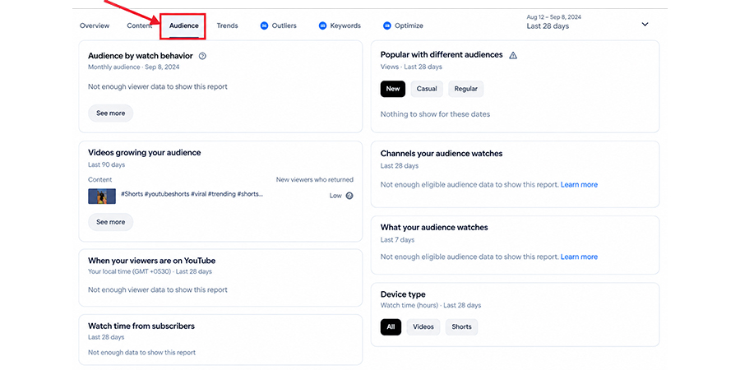Open the Trends tab
Viewport: 740px width, 370px height.
pos(227,25)
